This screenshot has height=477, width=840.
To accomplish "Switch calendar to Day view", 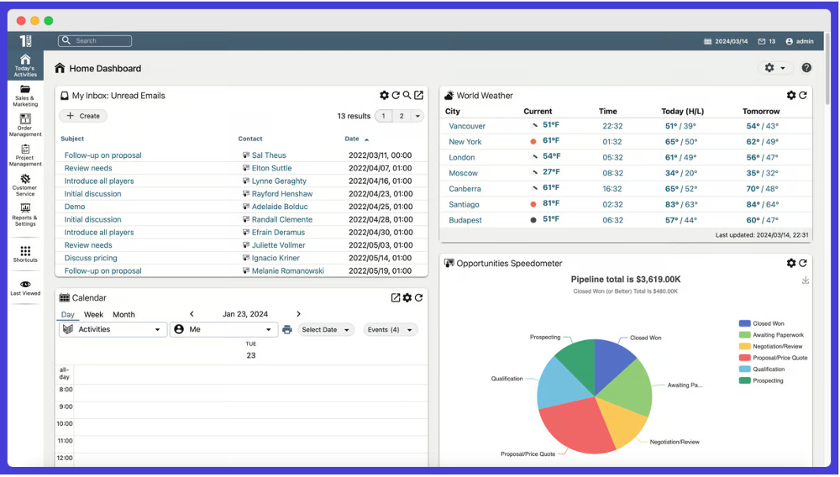I will pyautogui.click(x=68, y=314).
